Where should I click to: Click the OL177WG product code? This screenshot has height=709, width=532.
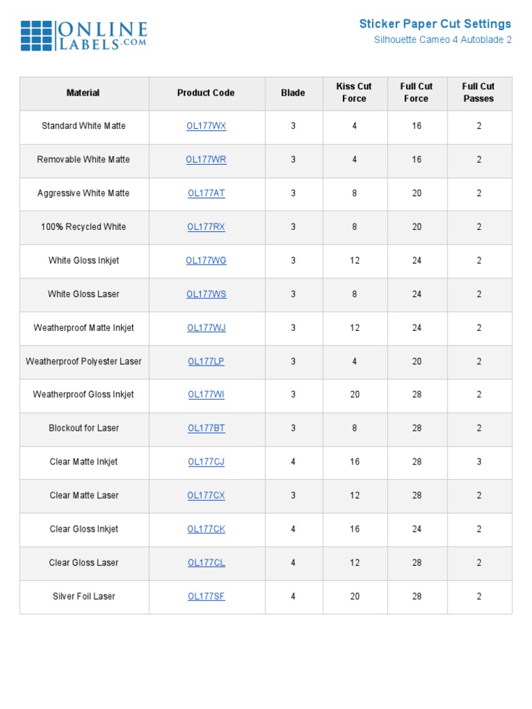[206, 260]
